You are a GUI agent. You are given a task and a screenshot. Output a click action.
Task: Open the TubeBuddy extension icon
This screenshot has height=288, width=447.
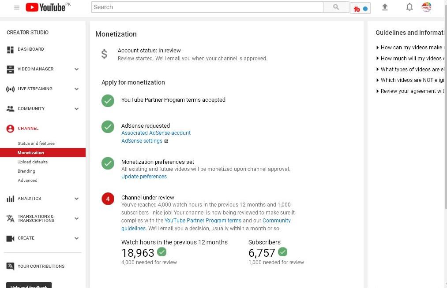tap(361, 8)
